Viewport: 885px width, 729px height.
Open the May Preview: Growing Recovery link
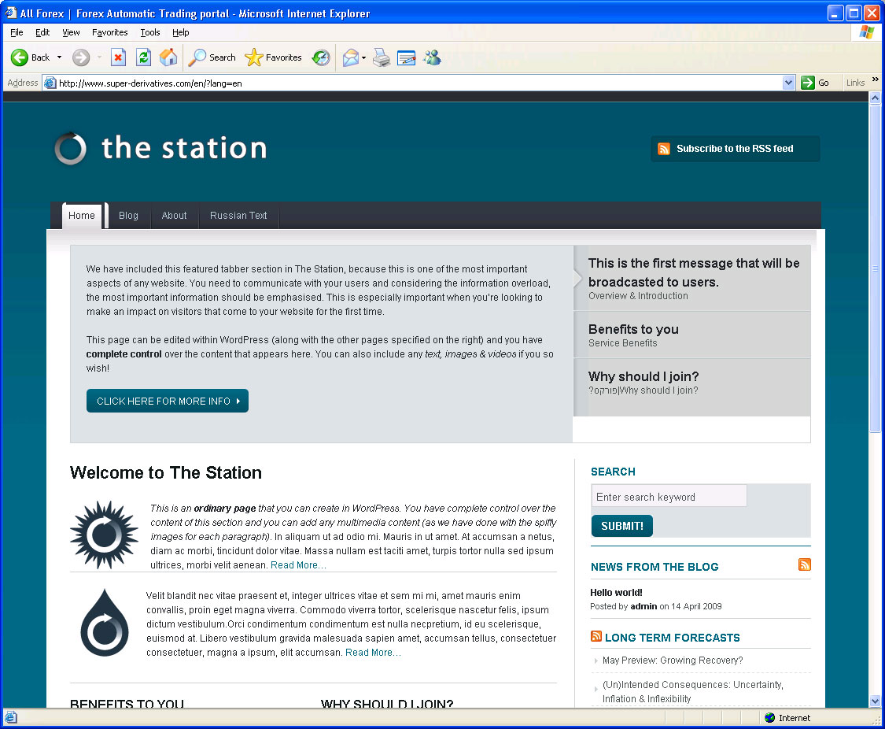(x=673, y=661)
